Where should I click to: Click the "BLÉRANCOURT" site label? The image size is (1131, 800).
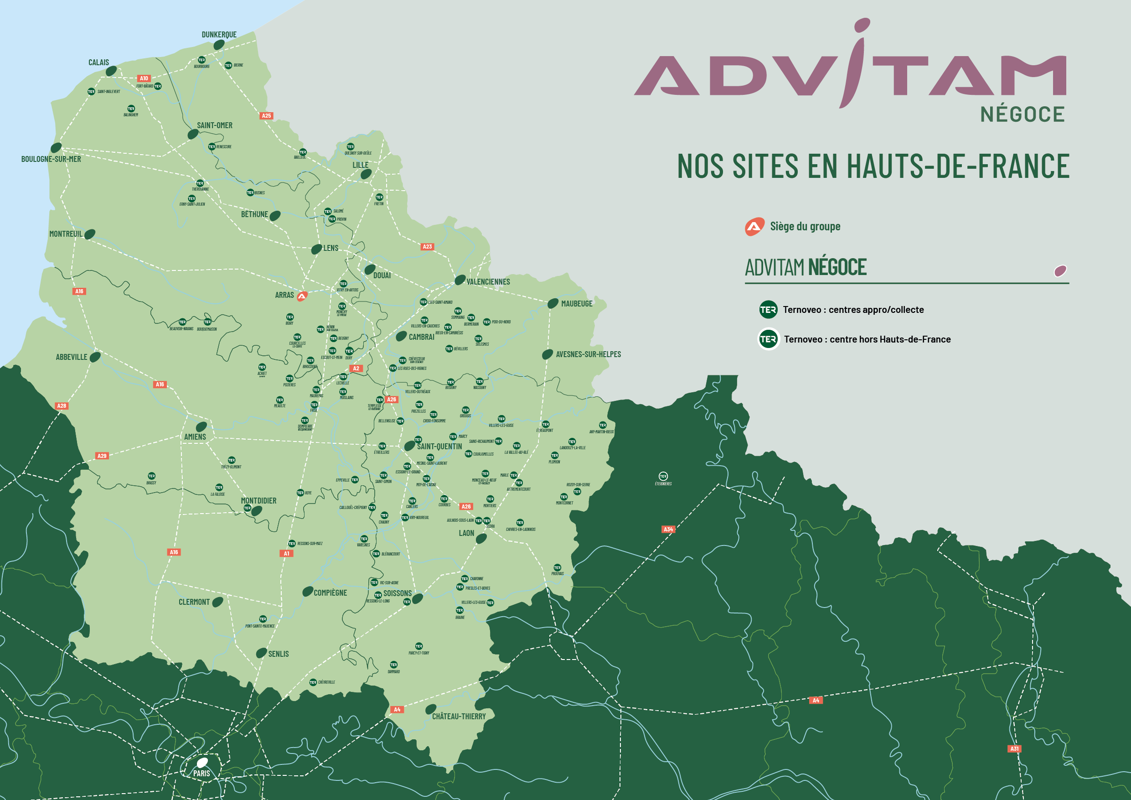(x=391, y=554)
